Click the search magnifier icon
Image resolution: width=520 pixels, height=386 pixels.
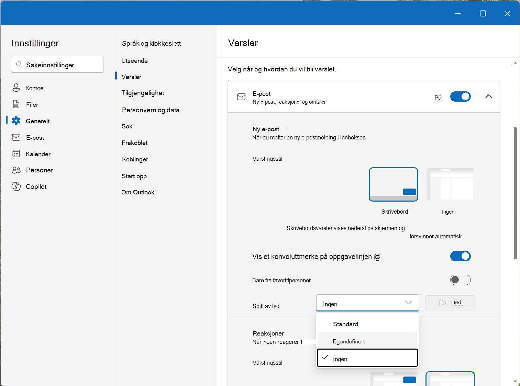pyautogui.click(x=19, y=65)
